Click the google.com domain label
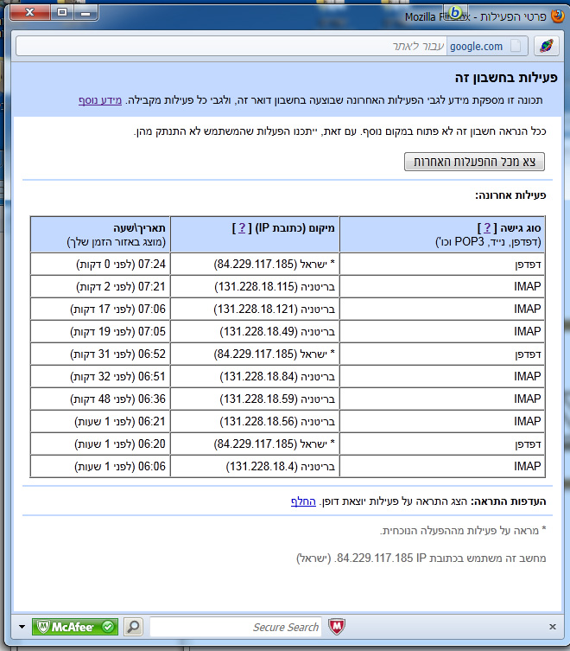 pos(476,46)
